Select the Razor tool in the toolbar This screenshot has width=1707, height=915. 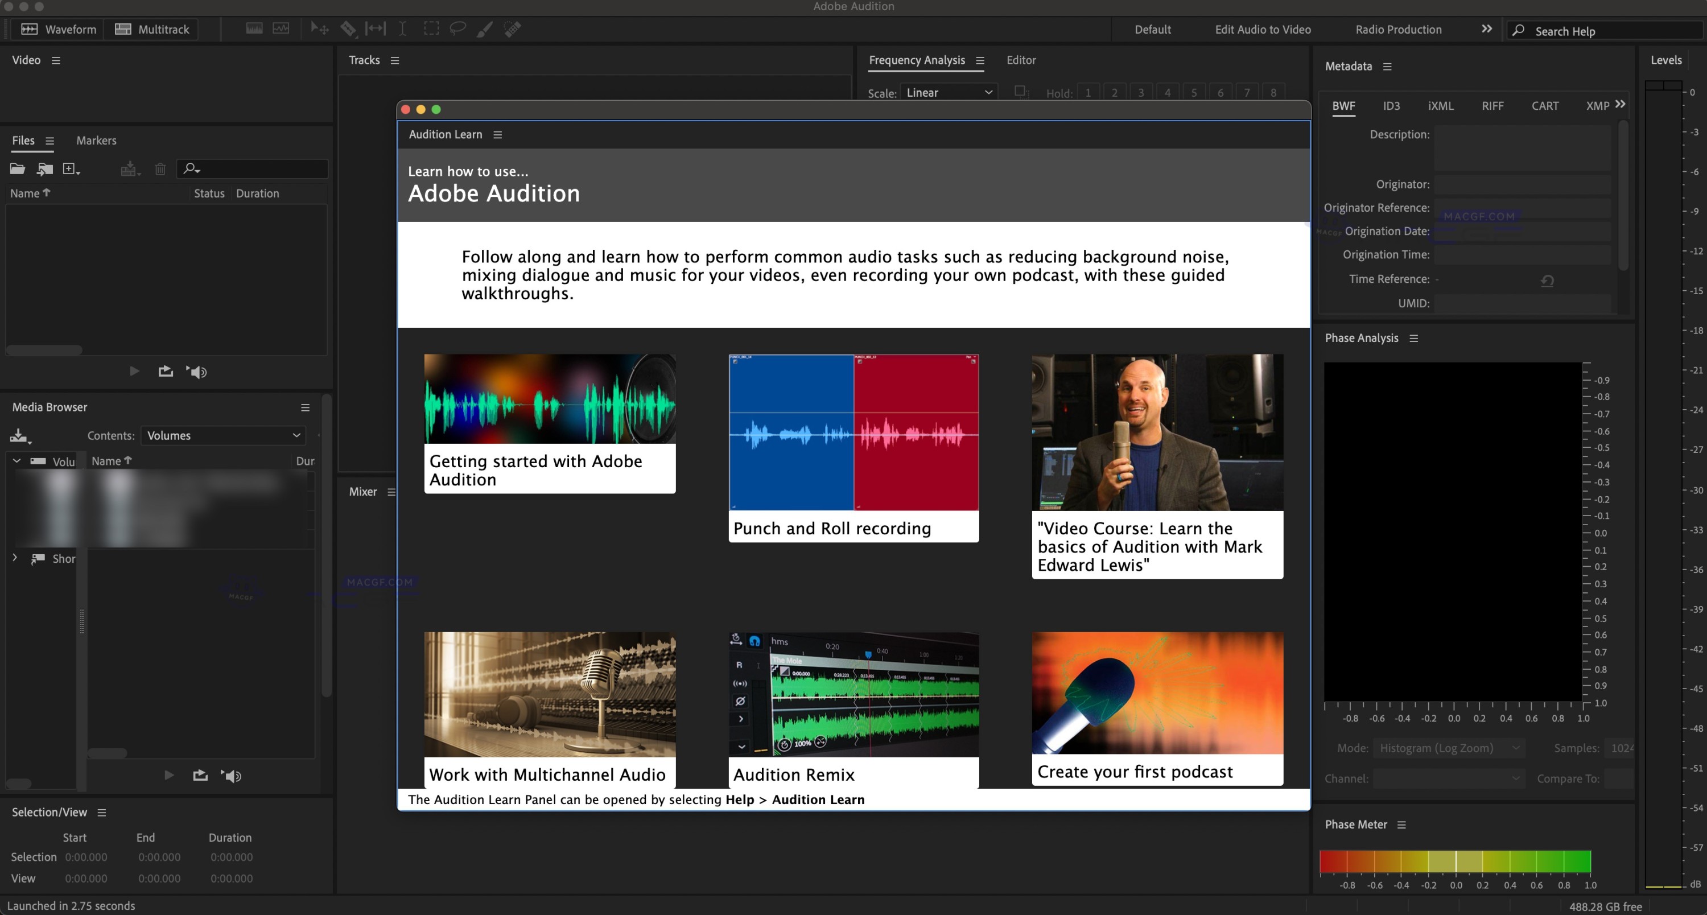(x=348, y=28)
